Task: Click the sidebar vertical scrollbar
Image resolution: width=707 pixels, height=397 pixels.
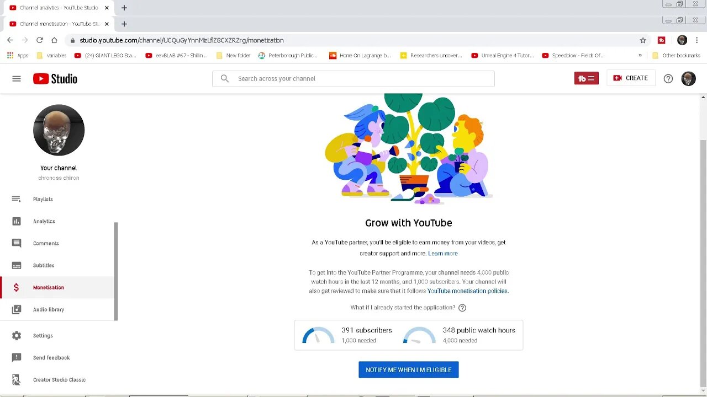Action: click(x=116, y=271)
